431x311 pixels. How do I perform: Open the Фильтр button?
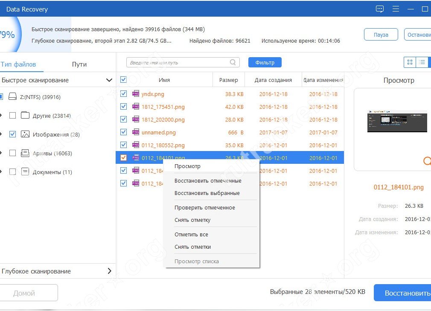pos(265,62)
